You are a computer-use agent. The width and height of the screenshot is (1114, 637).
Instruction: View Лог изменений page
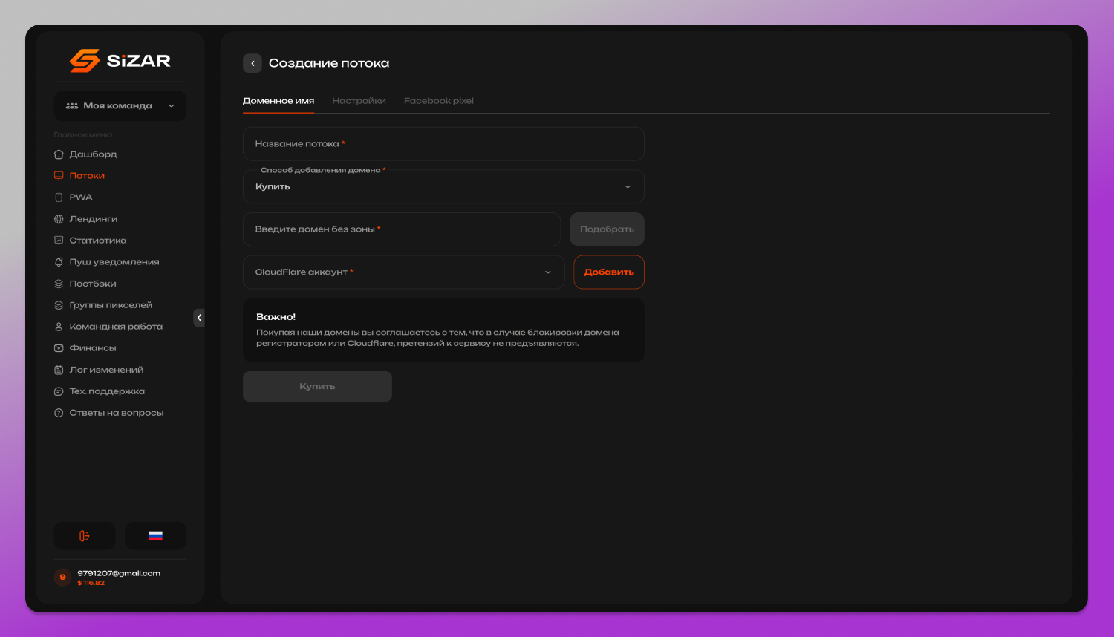tap(106, 370)
